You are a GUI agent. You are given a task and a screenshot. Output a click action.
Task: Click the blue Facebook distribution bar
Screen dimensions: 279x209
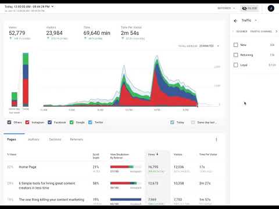pyautogui.click(x=126, y=199)
